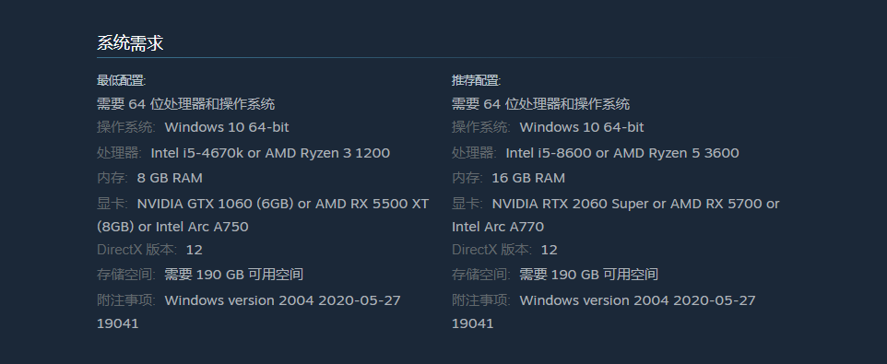Screen dimensions: 887x364
Task: Click the 8 GB RAM value
Action: (x=170, y=178)
